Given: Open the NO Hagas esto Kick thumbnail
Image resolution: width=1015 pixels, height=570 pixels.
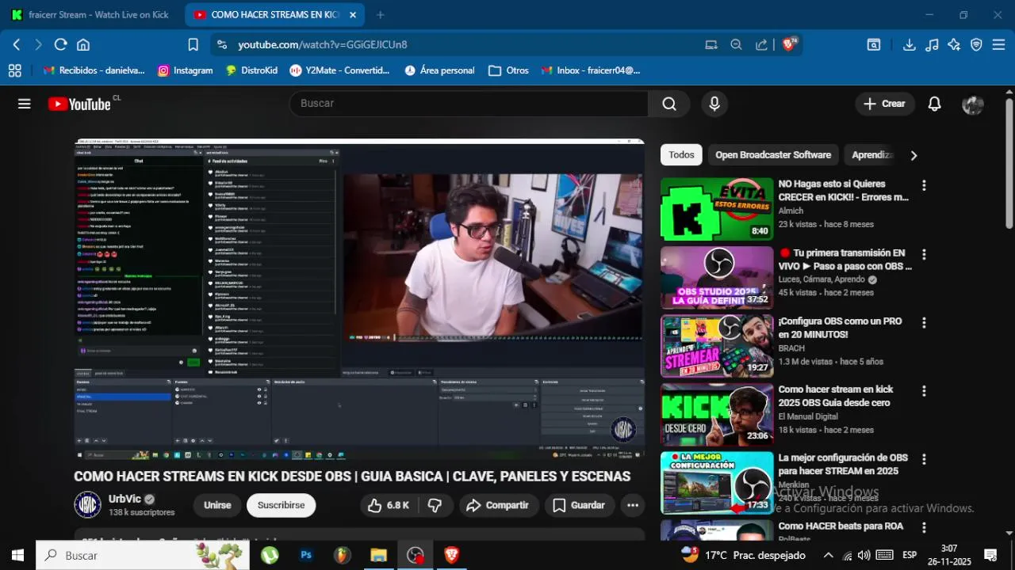Looking at the screenshot, I should click(x=717, y=209).
